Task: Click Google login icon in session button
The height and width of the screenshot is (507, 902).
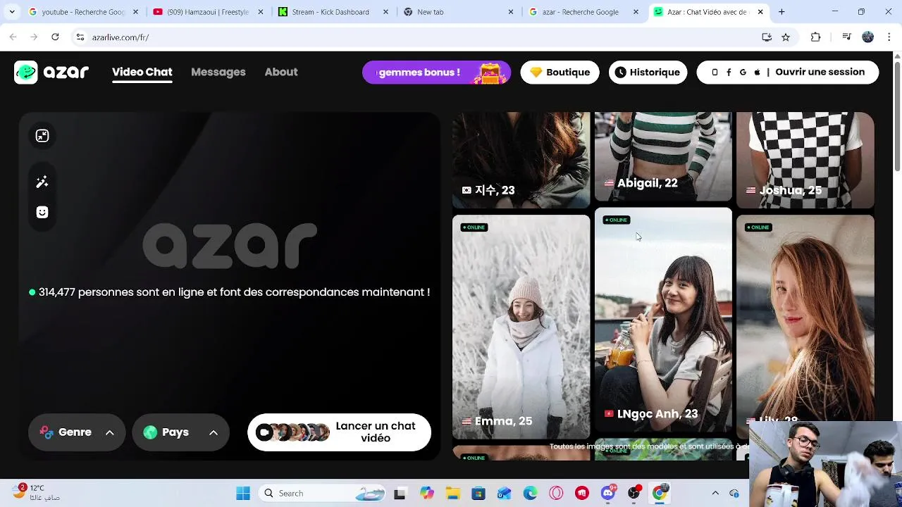Action: pos(743,72)
